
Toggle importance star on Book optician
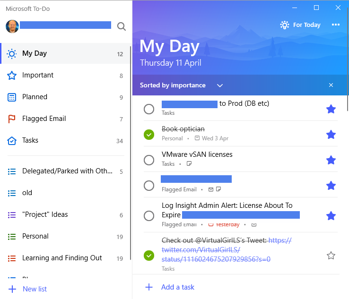pos(331,135)
